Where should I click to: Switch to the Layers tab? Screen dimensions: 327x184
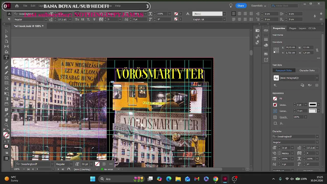point(302,28)
